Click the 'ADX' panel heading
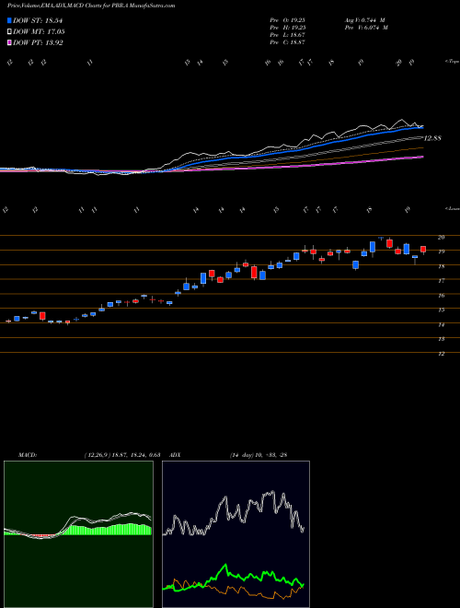Viewport: 460px width, 608px height. tap(175, 455)
